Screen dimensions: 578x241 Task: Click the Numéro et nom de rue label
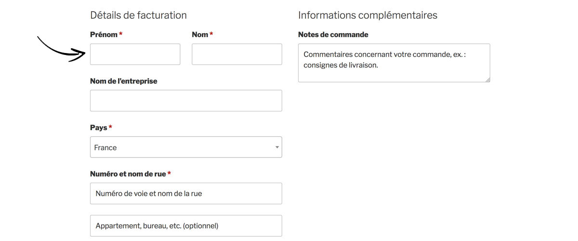[128, 174]
